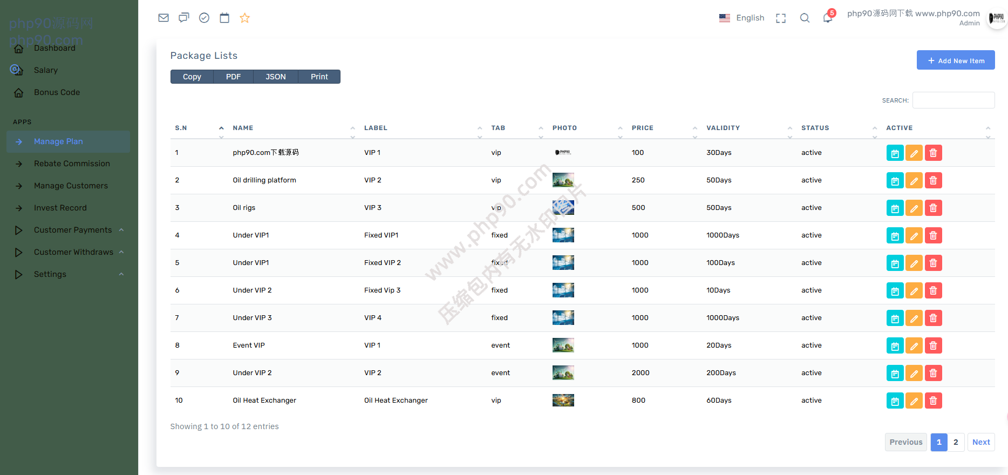The image size is (1008, 475).
Task: Click the calendar icon in top bar
Action: point(224,18)
